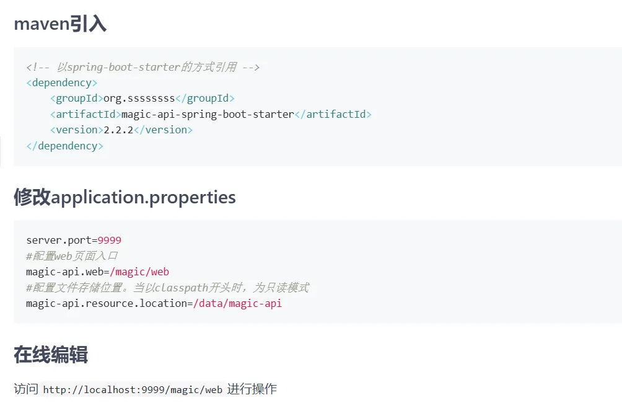Click the /data/magic-api path value
The image size is (622, 403).
click(x=237, y=304)
